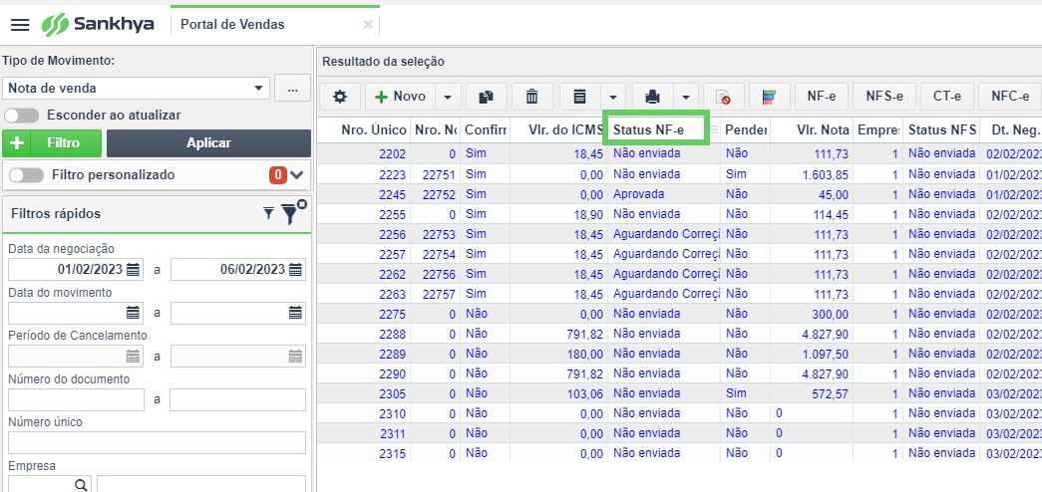1042x492 pixels.
Task: Open calendar for Período de Cancelamento start
Action: tap(133, 357)
